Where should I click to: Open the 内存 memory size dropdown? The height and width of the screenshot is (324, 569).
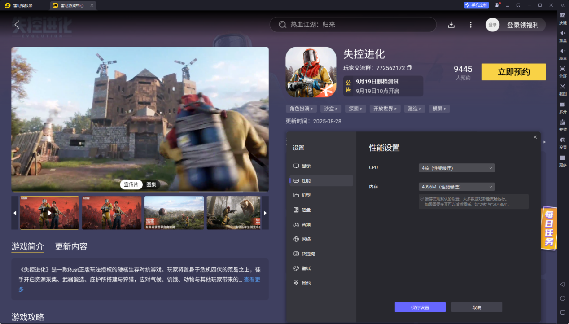coord(456,186)
